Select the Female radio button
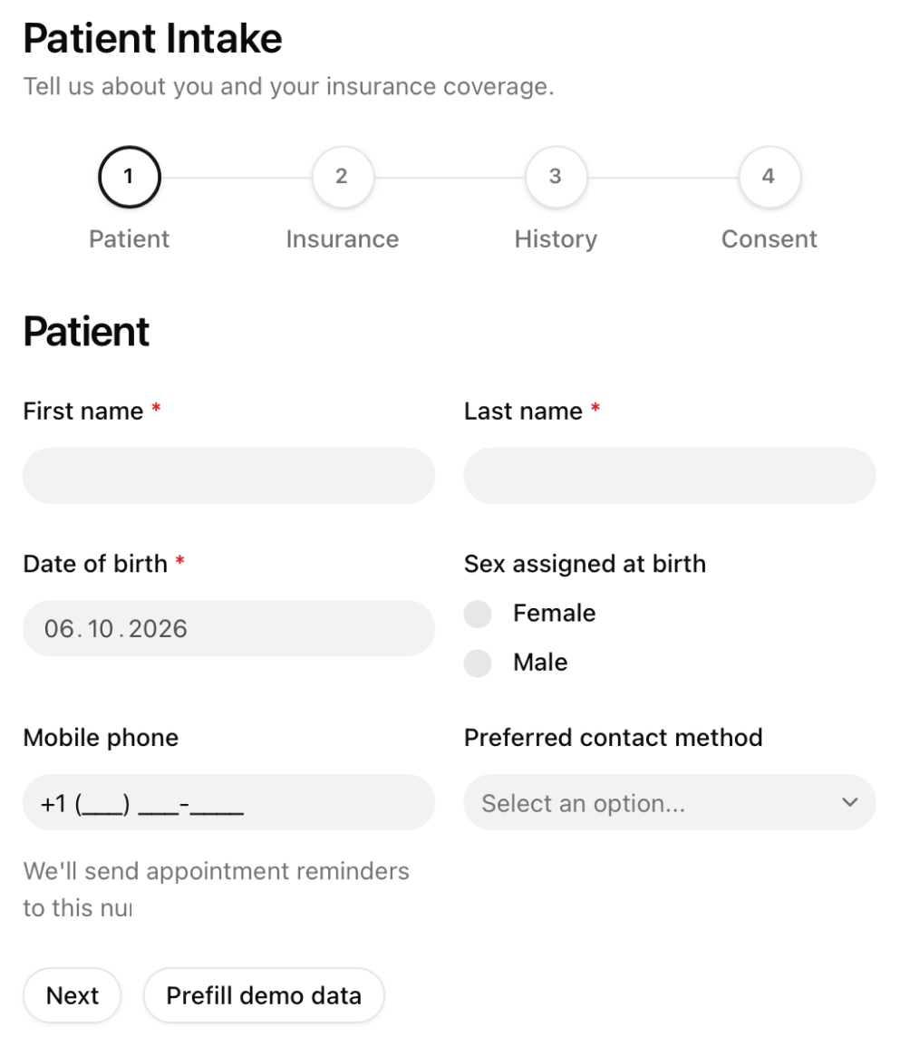 [478, 614]
